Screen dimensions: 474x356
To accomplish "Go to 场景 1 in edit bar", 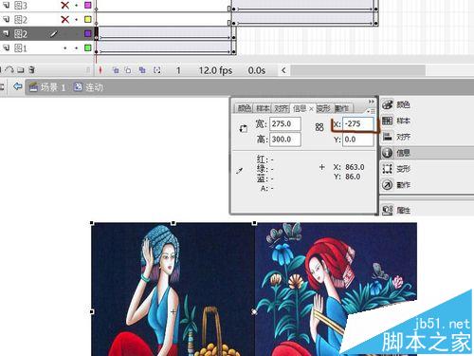I will (47, 86).
